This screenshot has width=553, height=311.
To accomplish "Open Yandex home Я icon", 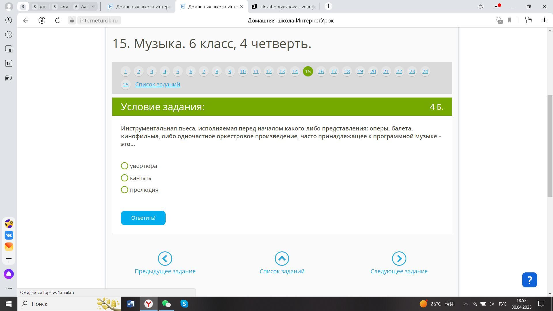I will [x=42, y=20].
